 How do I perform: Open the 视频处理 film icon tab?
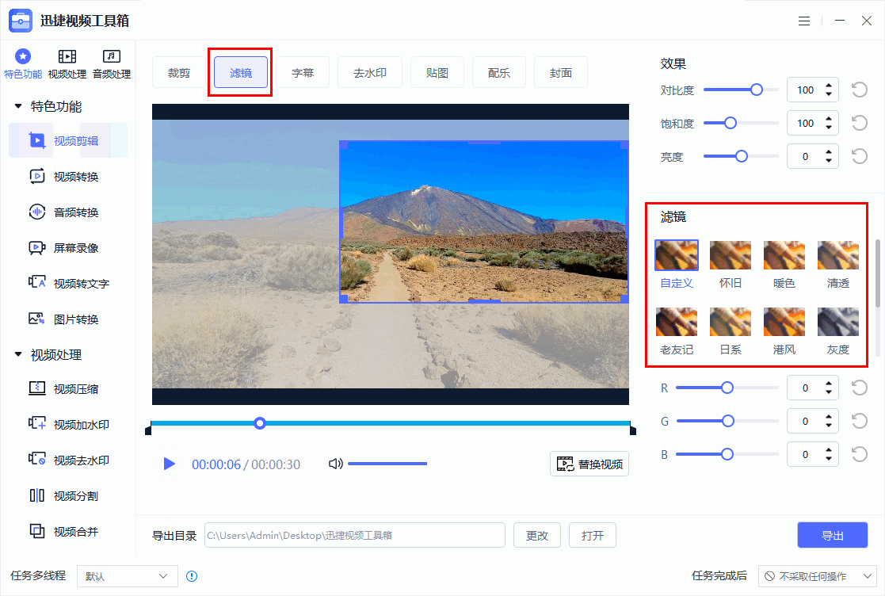[x=67, y=63]
